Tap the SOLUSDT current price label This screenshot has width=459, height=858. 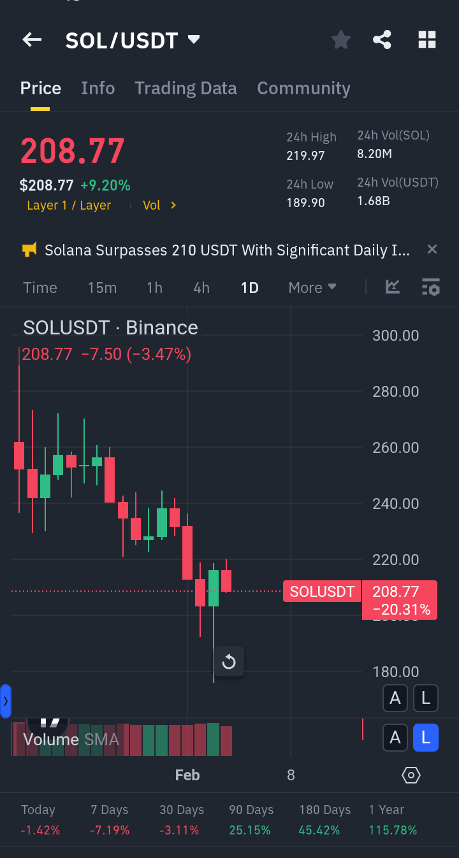(322, 592)
